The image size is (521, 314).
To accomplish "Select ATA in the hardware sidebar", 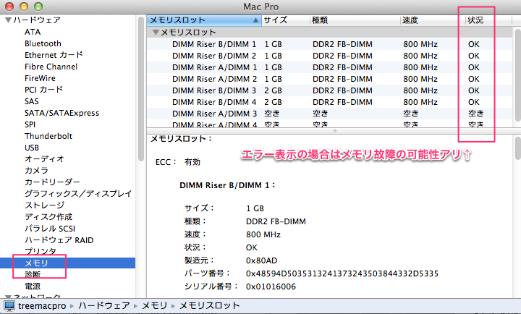I will [x=33, y=32].
